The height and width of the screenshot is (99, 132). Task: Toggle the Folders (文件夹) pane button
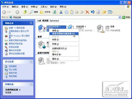coord(45,12)
